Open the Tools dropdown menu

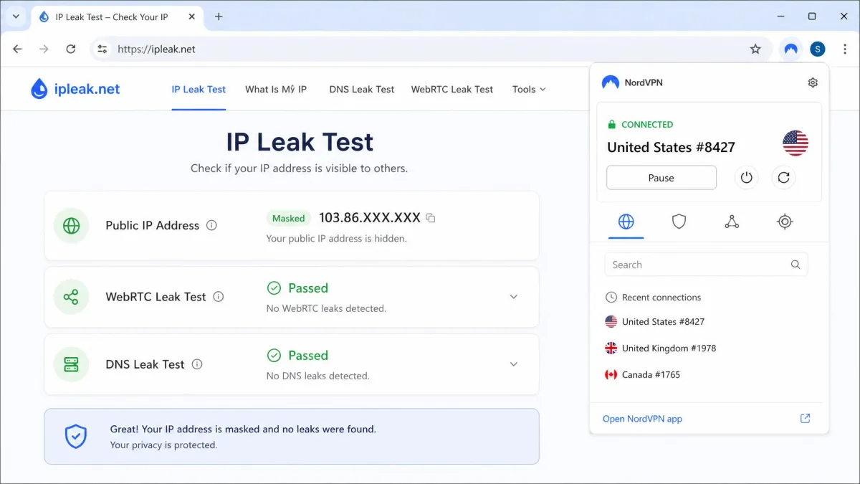pos(529,90)
